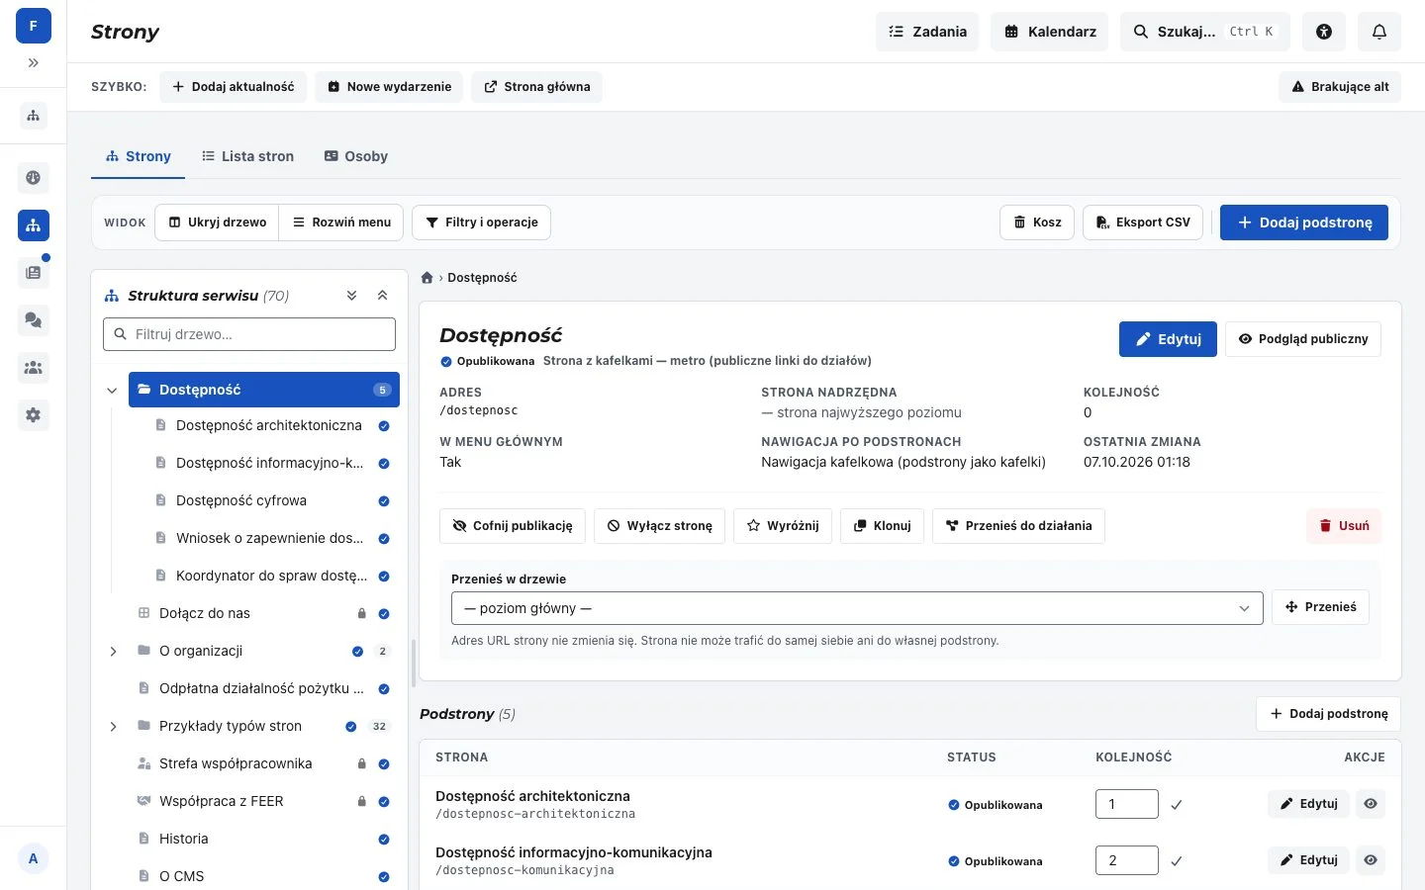This screenshot has height=890, width=1425.
Task: Open the sitemap icon in left sidebar top
Action: coord(33,116)
